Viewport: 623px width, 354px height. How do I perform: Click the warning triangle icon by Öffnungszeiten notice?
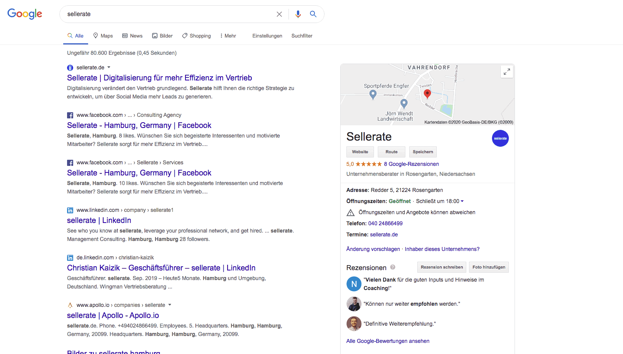pos(351,213)
